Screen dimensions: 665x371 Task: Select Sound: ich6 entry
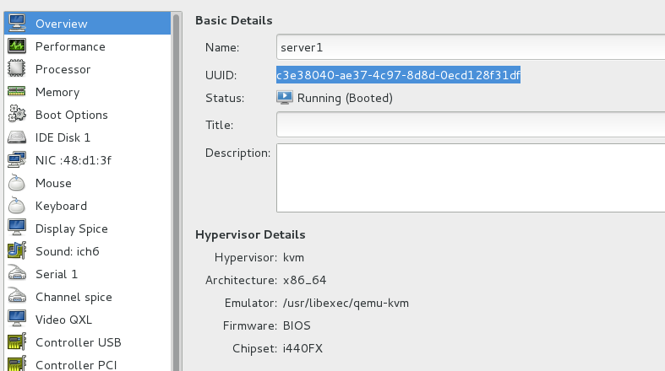[x=87, y=251]
